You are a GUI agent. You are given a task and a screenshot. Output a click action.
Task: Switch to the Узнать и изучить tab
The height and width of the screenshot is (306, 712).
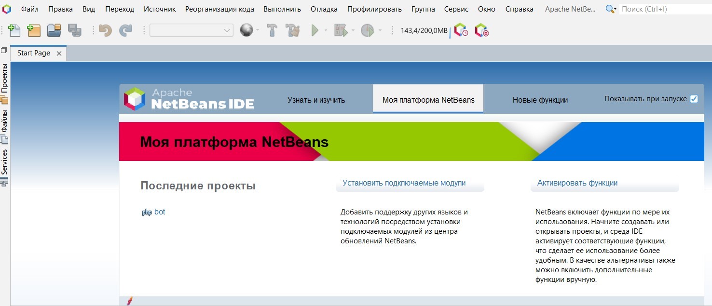[x=316, y=100]
